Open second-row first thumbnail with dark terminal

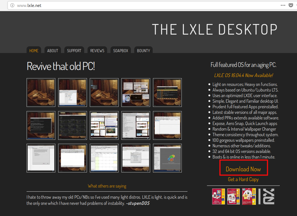click(x=41, y=125)
